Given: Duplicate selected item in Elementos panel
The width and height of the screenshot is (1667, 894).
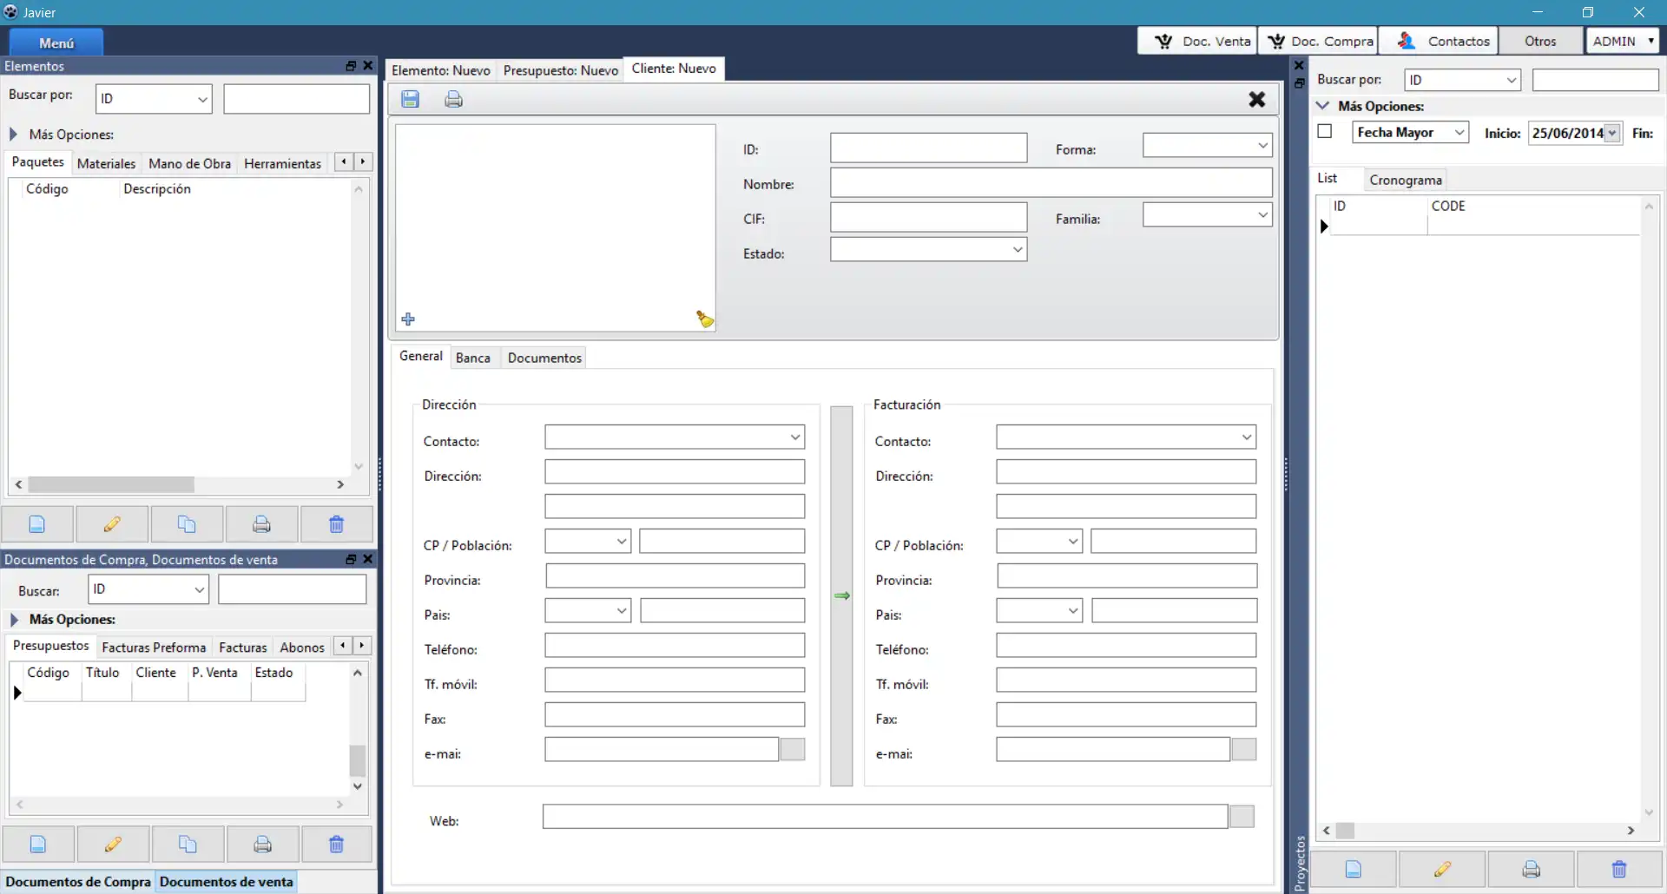Looking at the screenshot, I should tap(187, 524).
